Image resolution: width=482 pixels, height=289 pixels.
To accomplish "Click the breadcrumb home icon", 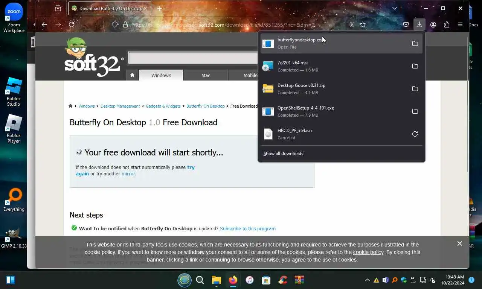I will [x=70, y=106].
